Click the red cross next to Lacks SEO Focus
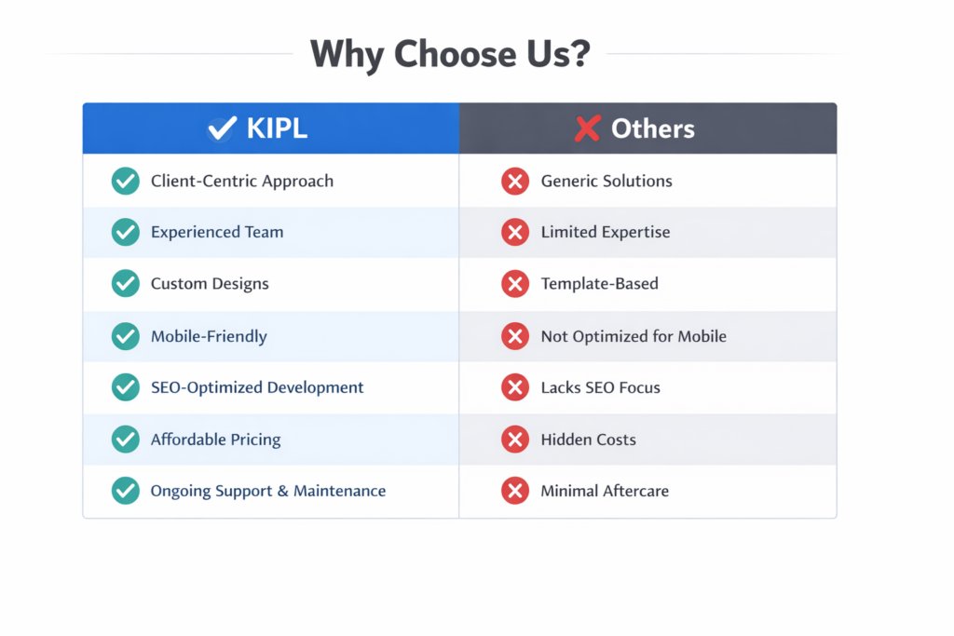 [514, 387]
